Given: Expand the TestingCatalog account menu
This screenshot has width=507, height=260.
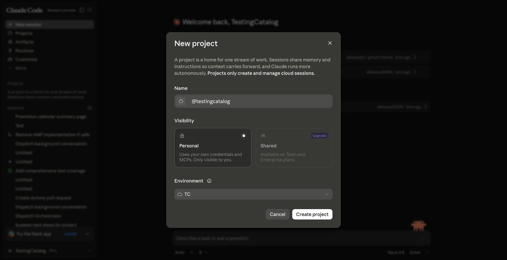Looking at the screenshot, I should (49, 251).
